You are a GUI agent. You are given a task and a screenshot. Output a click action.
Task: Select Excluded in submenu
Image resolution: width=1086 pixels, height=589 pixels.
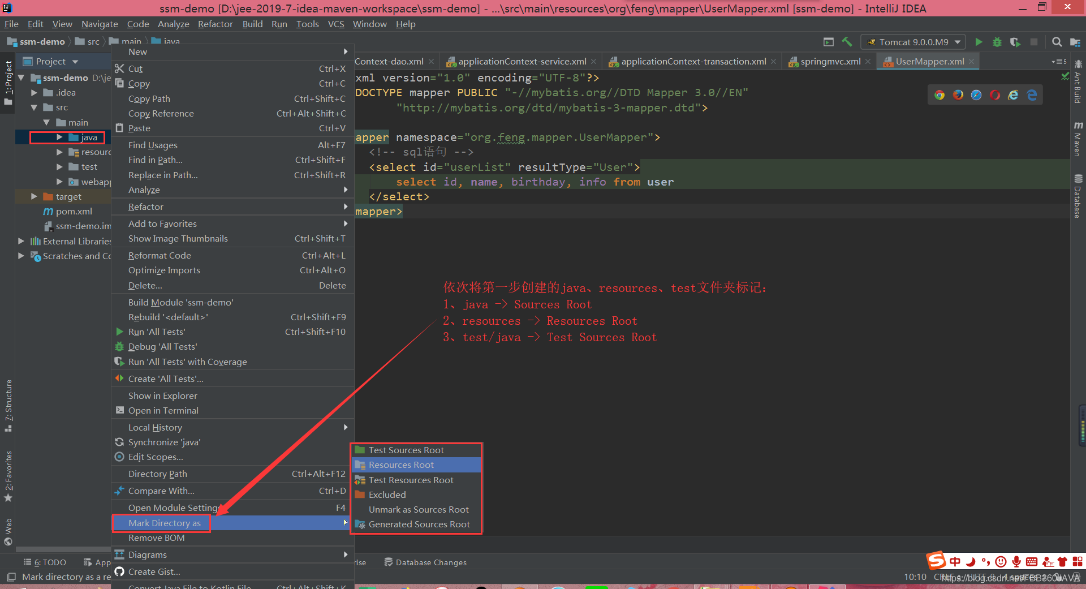[416, 495]
